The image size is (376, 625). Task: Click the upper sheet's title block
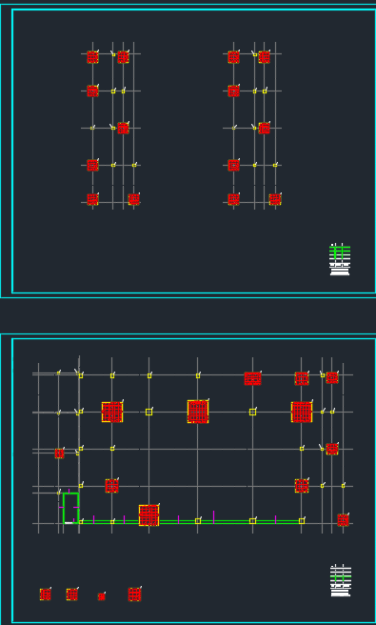(x=340, y=259)
